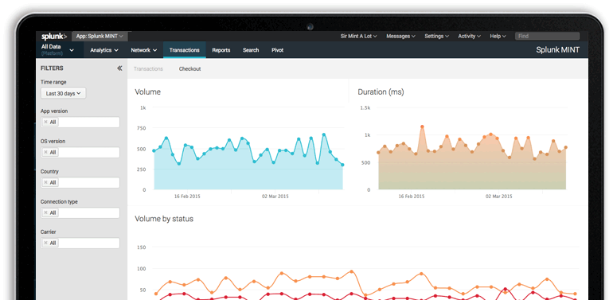Switch to the Transactions tab

(185, 50)
